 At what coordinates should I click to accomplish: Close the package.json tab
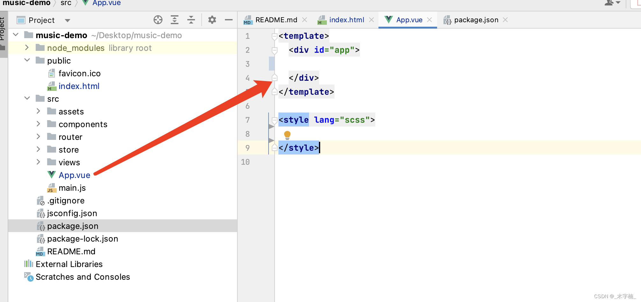click(x=505, y=20)
